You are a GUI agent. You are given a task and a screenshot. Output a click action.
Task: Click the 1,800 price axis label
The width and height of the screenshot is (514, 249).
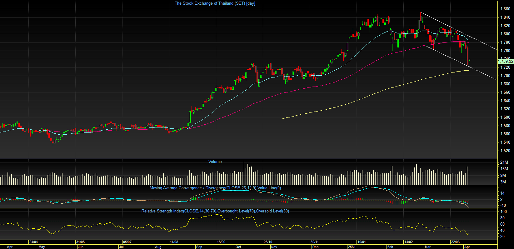tap(505, 34)
